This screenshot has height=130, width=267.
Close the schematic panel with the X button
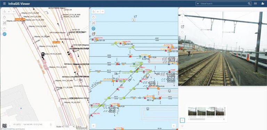click(x=174, y=126)
